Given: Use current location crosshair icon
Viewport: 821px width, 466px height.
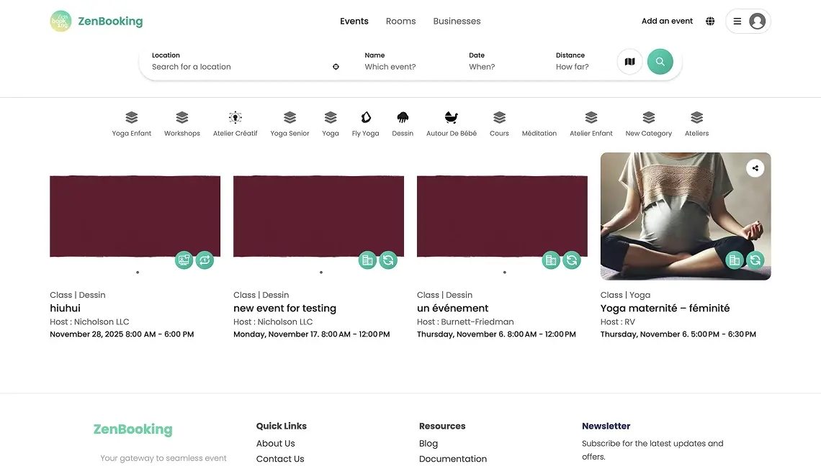Looking at the screenshot, I should [336, 67].
